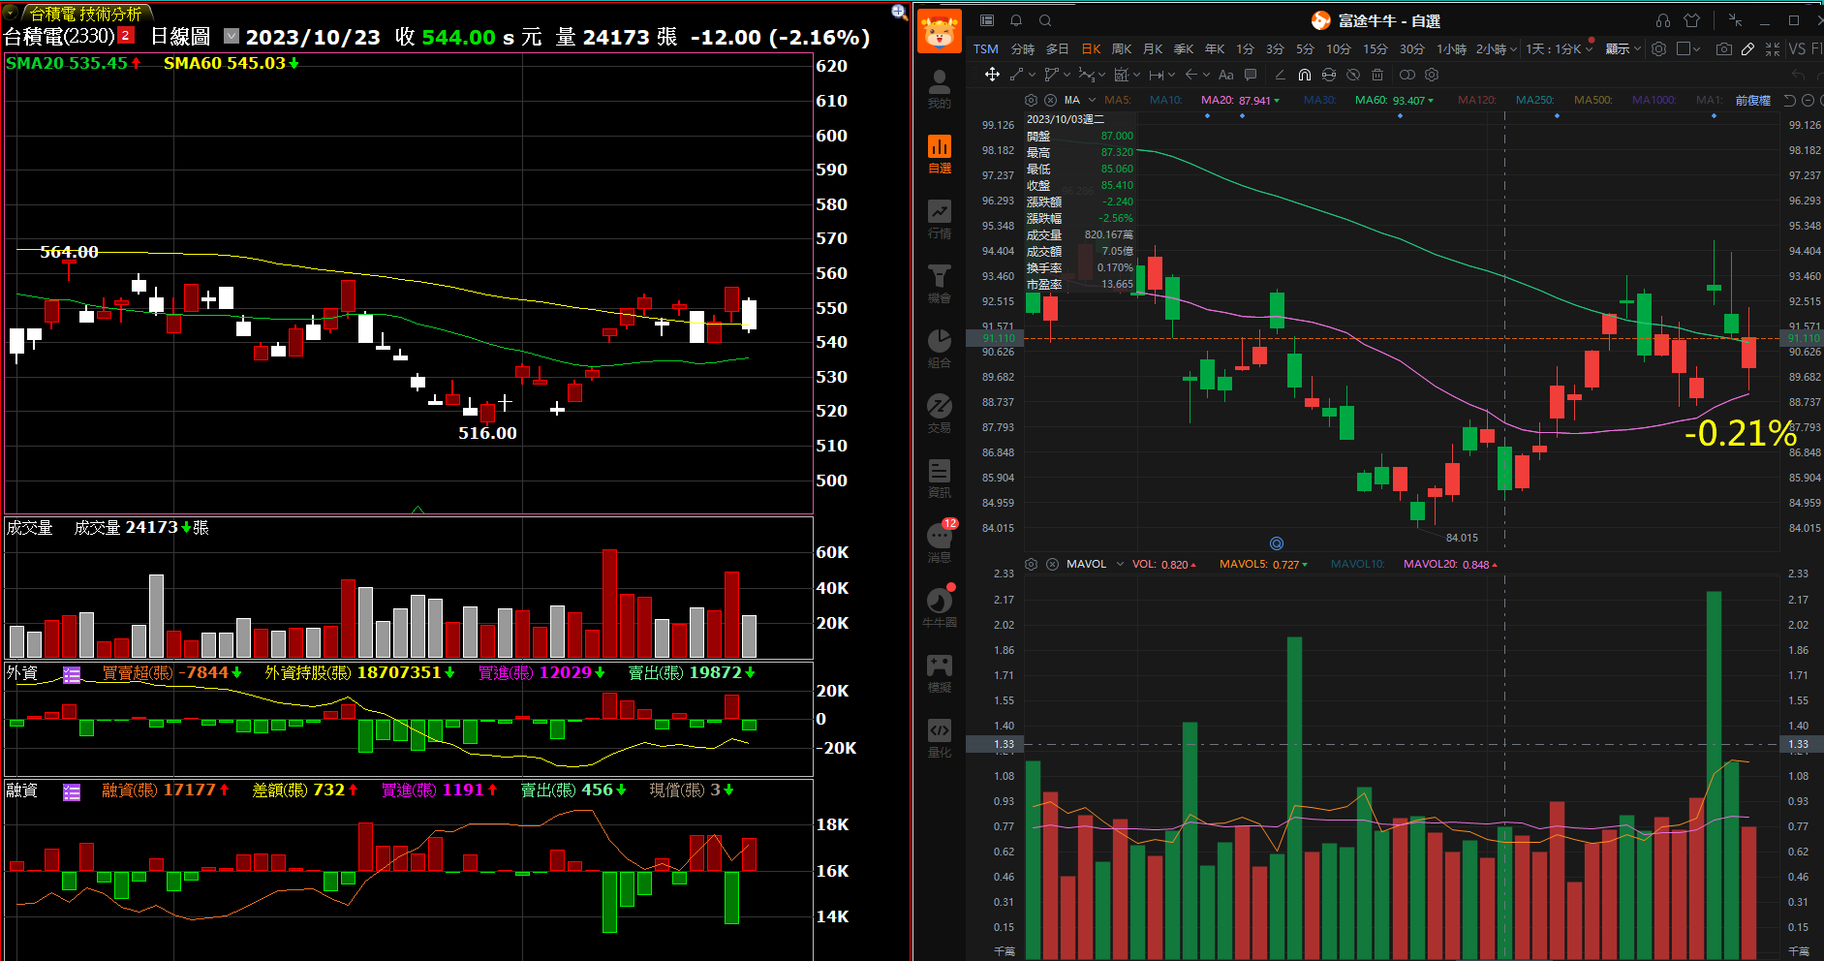1824x961 pixels.
Task: Click the notification bell icon
Action: click(1016, 20)
